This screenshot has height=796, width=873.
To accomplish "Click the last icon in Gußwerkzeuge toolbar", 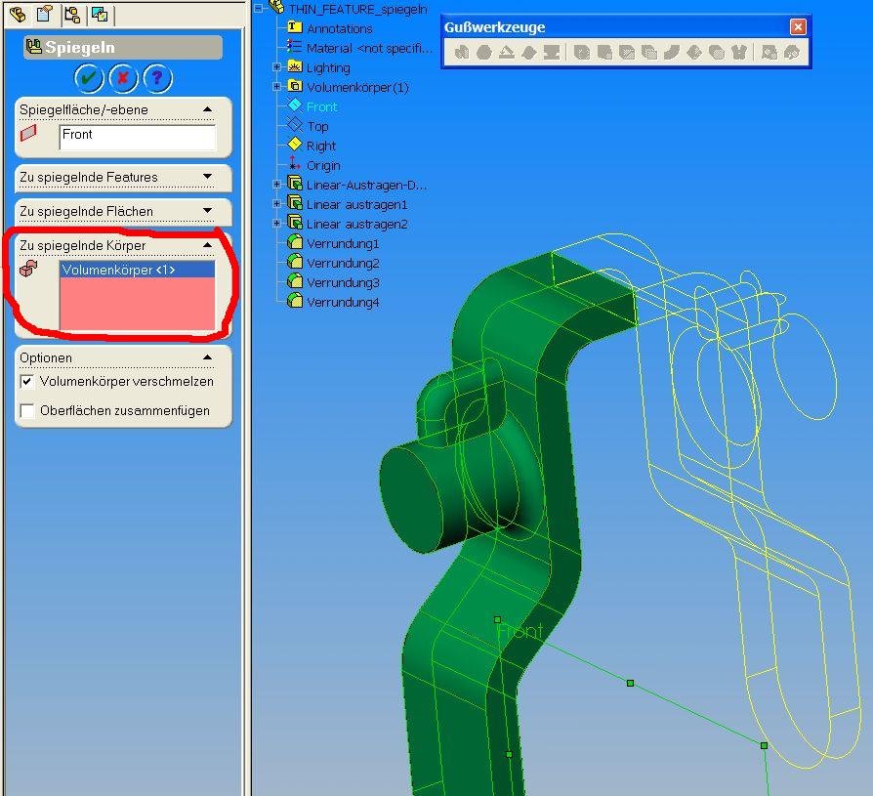I will click(791, 53).
